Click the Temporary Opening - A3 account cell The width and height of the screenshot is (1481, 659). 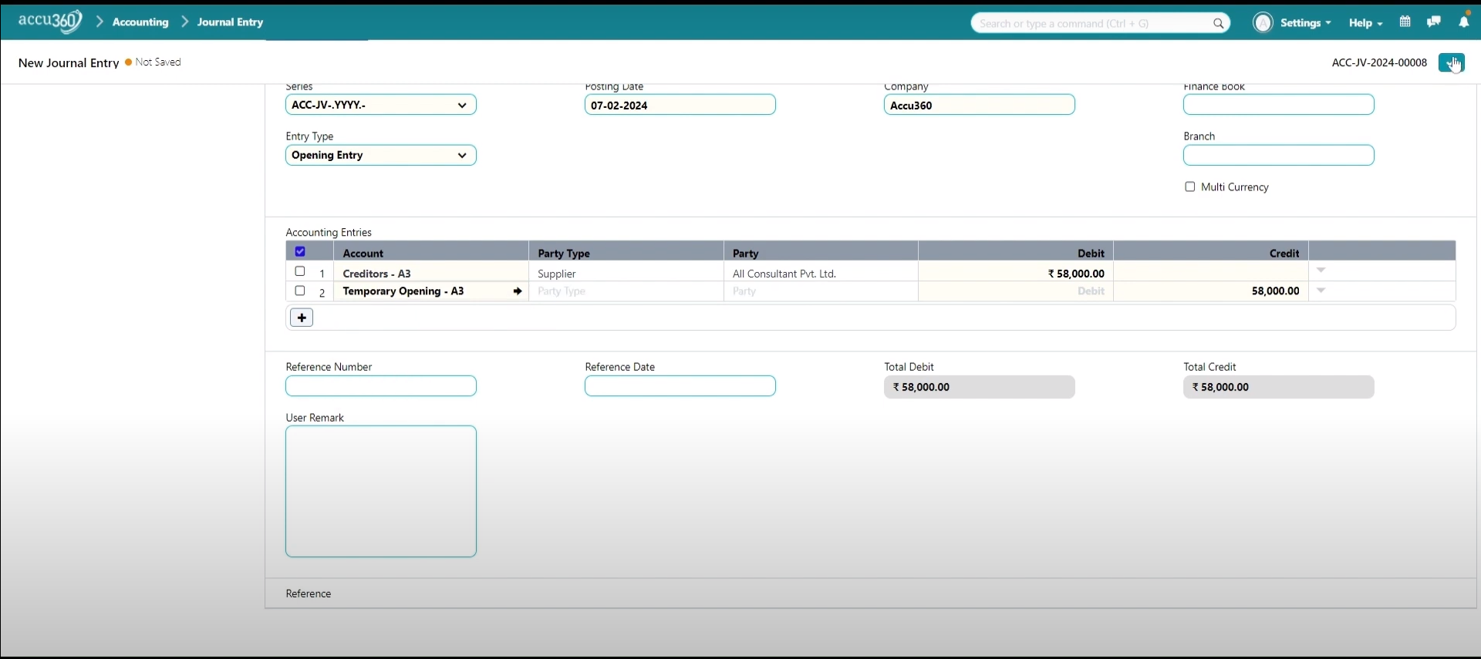(x=431, y=291)
